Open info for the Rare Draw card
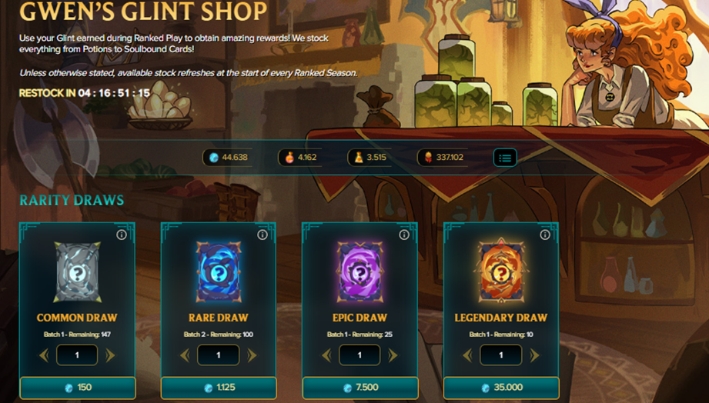This screenshot has width=709, height=403. click(x=263, y=235)
